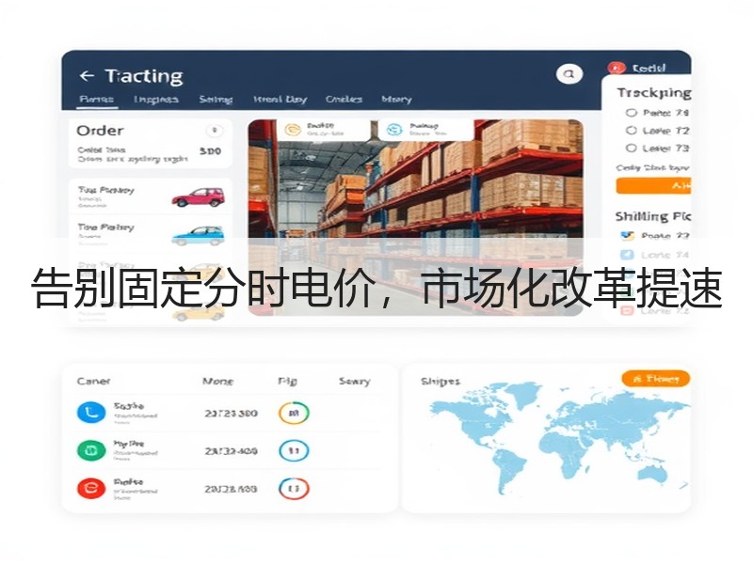Open the first underlined tab
The height and width of the screenshot is (564, 753).
point(97,100)
